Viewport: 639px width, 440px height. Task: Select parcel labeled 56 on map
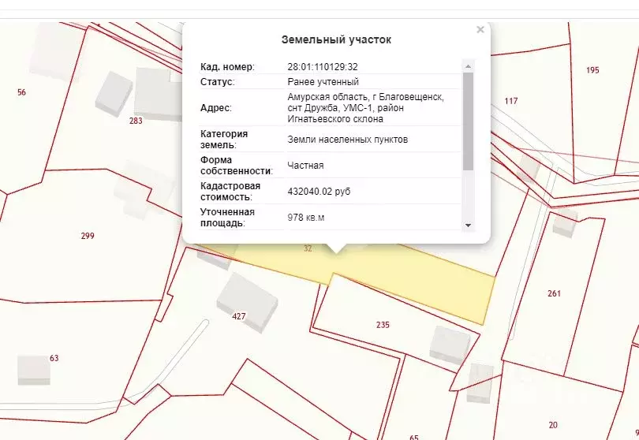click(21, 92)
